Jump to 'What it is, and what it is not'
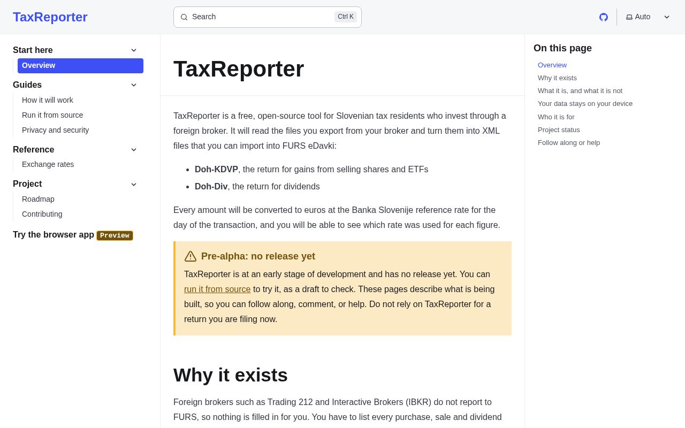Viewport: 685px width, 428px height. point(580,91)
